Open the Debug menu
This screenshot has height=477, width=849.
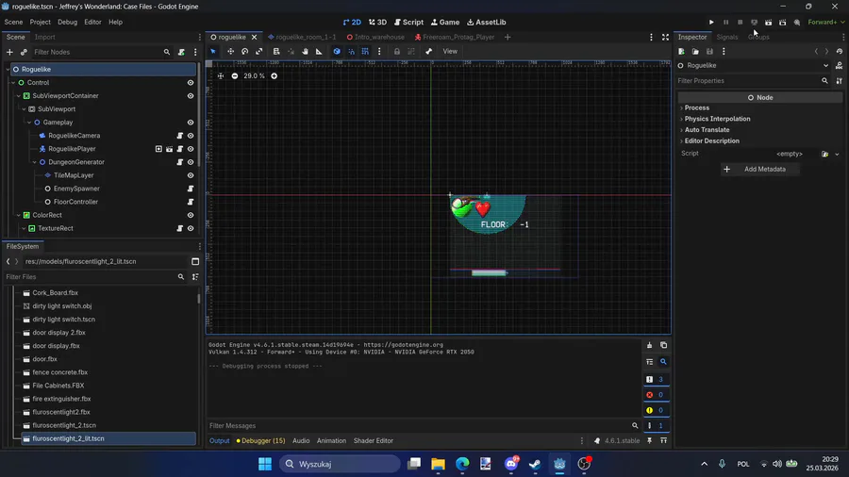tap(68, 23)
